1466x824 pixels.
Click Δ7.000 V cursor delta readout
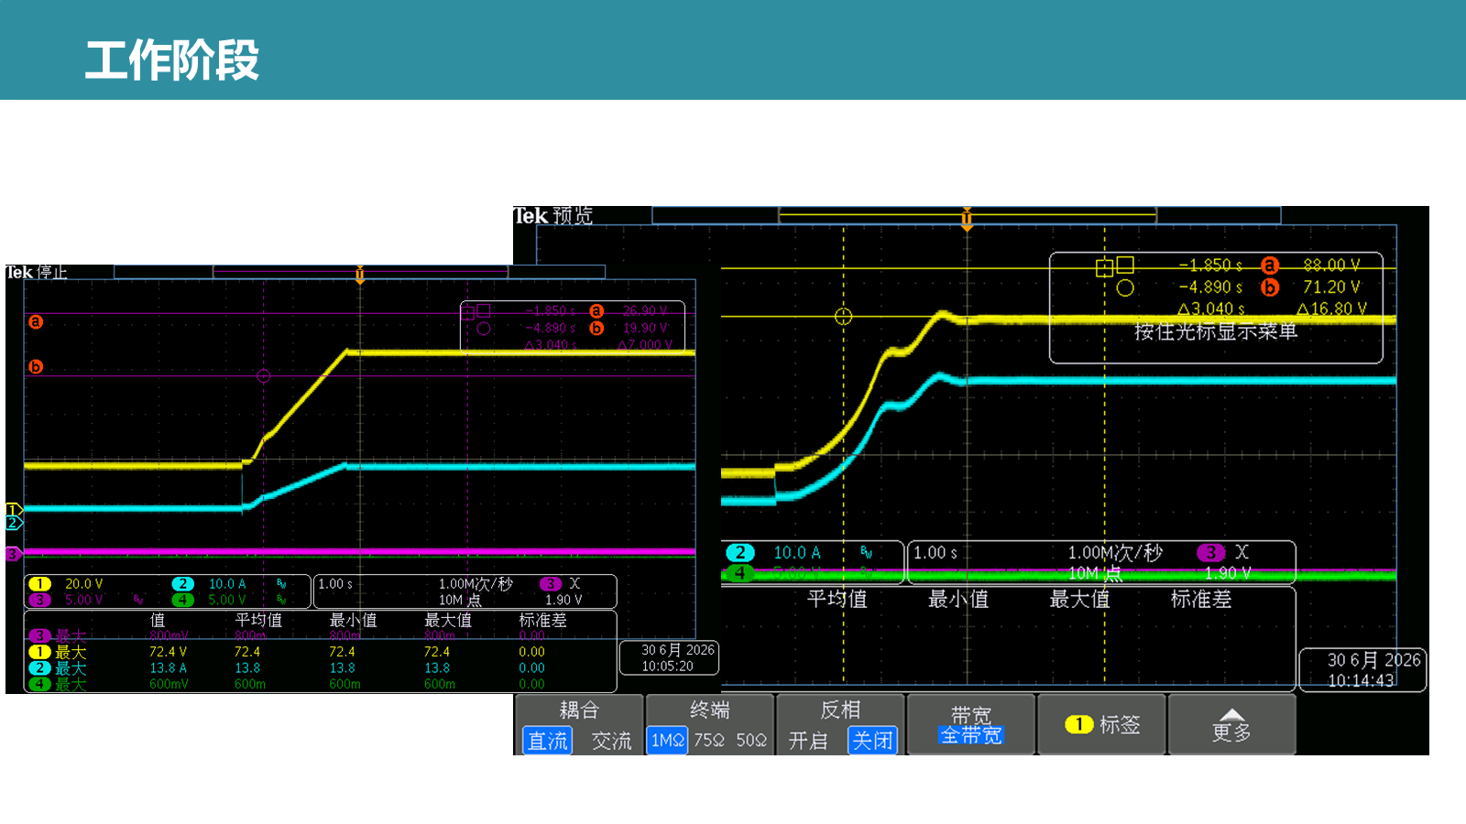(x=645, y=345)
